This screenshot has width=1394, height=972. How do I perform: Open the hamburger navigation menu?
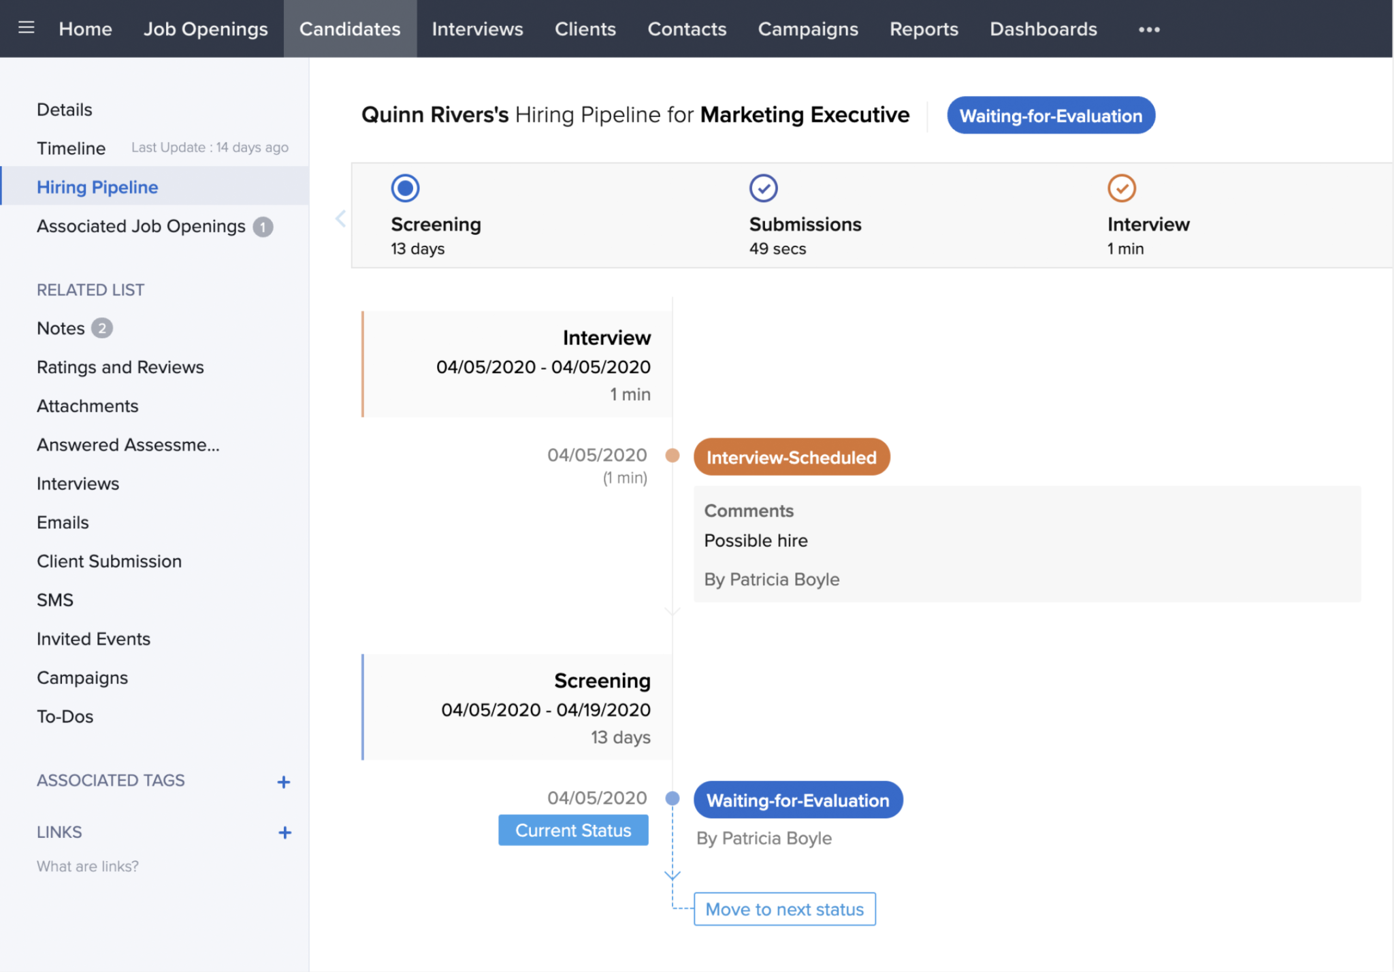26,28
